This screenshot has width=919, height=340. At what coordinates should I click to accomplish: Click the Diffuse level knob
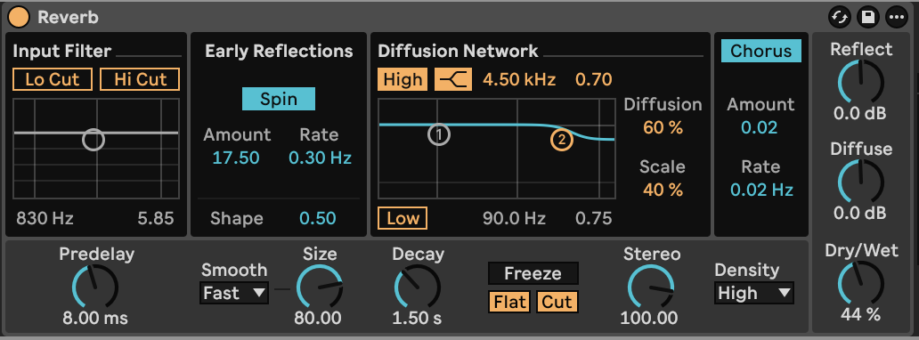click(860, 182)
